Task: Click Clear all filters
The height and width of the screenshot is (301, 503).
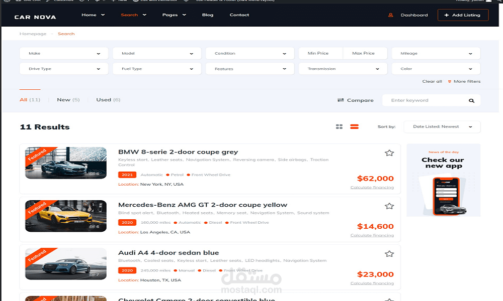Action: click(x=432, y=81)
